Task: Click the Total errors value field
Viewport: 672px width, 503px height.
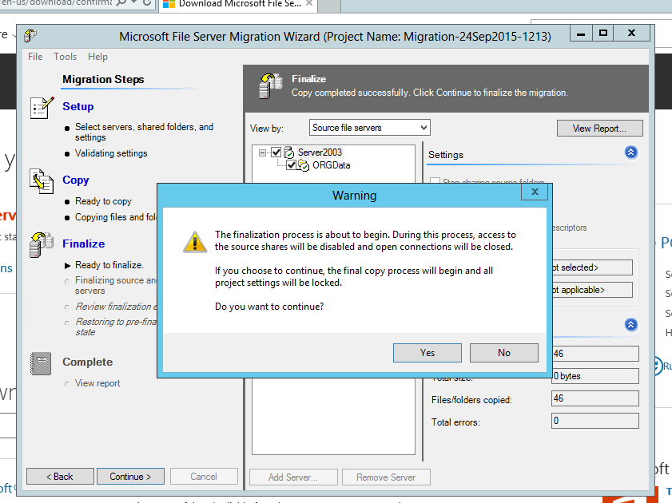Action: coord(594,421)
